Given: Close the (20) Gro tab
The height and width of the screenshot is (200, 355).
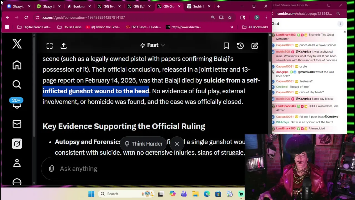Looking at the screenshot, I should pyautogui.click(x=179, y=6).
